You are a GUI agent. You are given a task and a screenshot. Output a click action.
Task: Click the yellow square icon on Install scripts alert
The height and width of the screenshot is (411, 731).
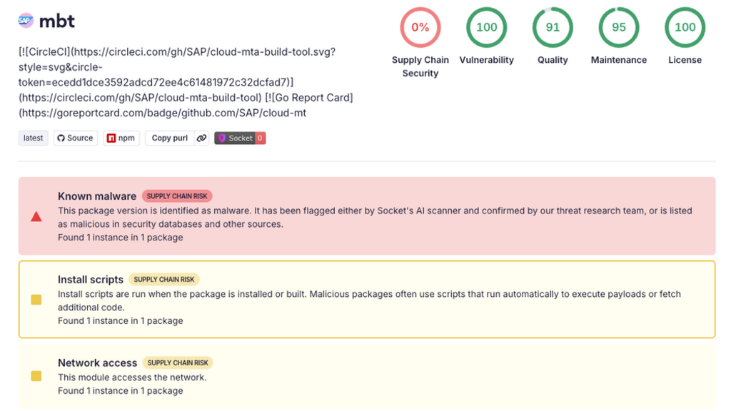point(37,300)
